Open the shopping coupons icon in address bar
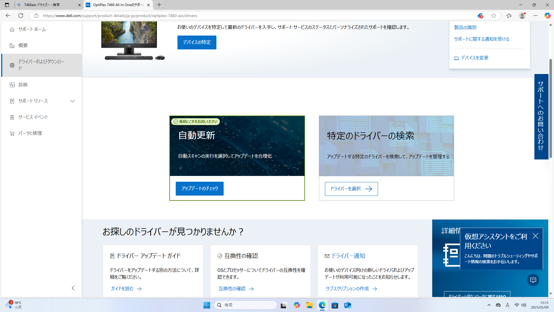 [x=480, y=16]
